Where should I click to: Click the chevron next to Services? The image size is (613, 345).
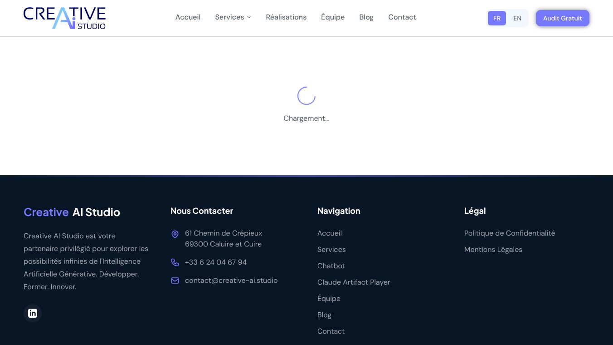tap(249, 17)
